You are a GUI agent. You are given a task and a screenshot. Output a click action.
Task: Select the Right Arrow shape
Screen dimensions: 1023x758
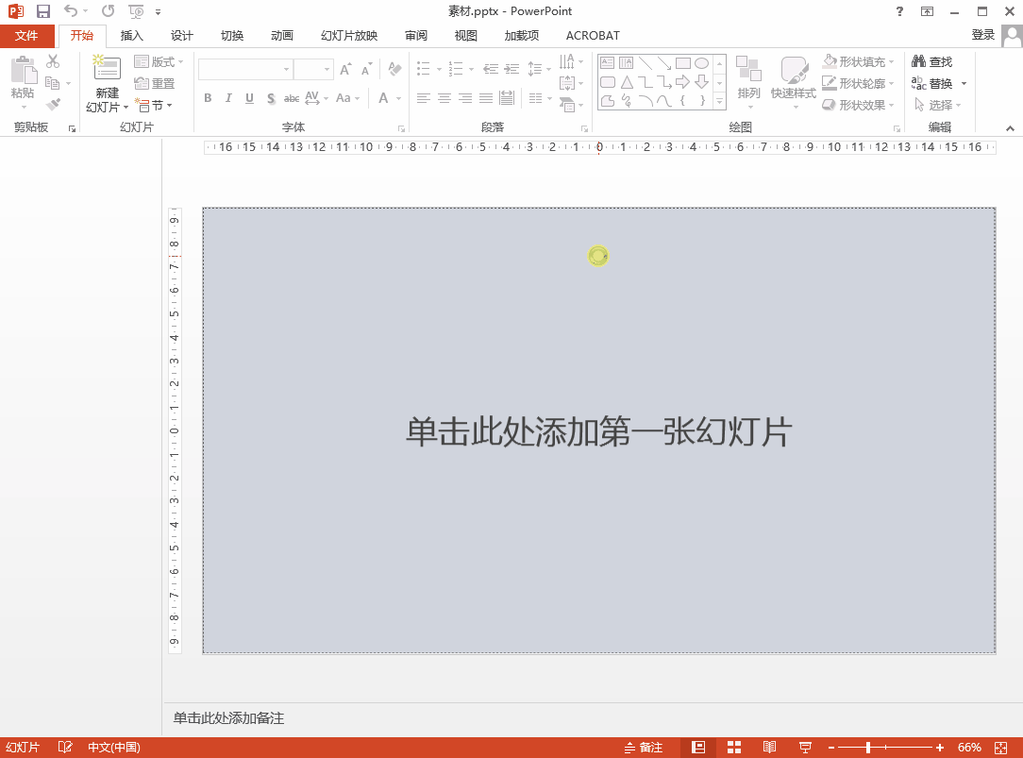(x=682, y=81)
